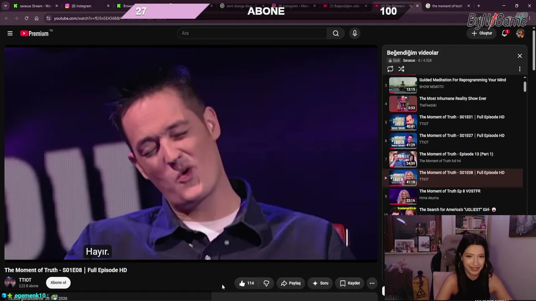Close the Beğendiğim videolar playlist panel
536x301 pixels.
(520, 56)
